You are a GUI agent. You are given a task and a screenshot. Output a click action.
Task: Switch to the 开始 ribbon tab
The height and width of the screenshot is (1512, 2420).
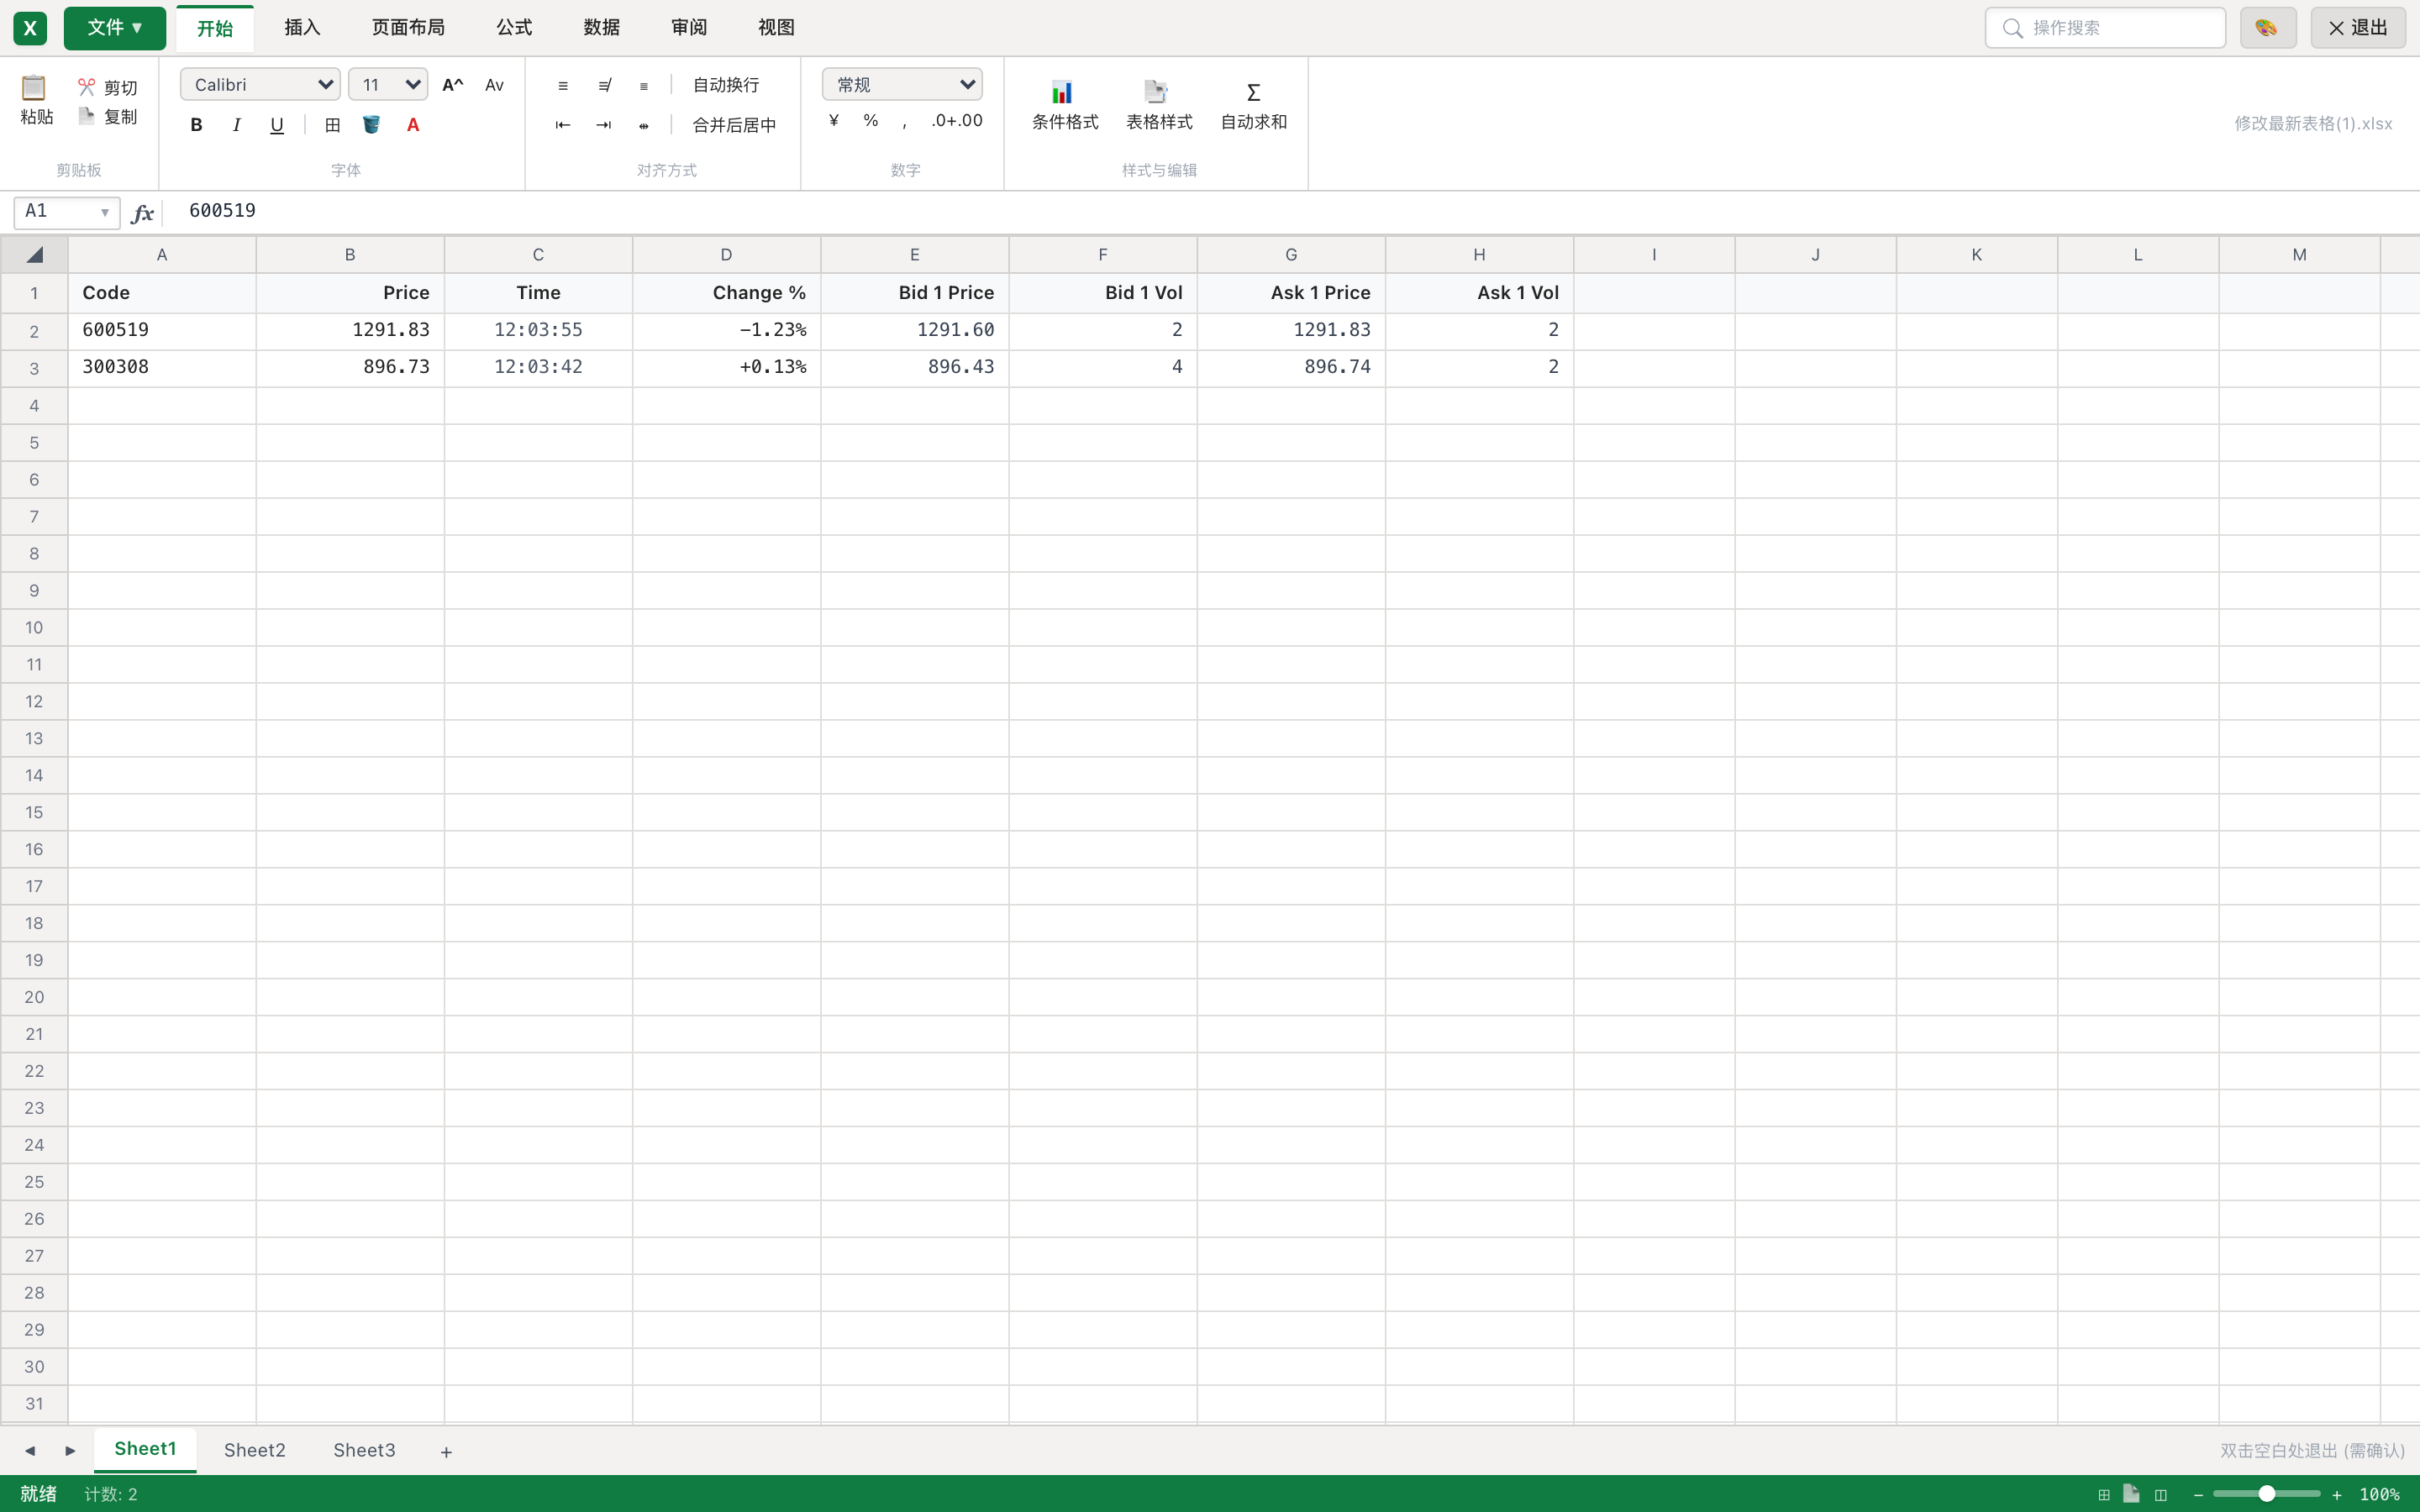[x=215, y=28]
